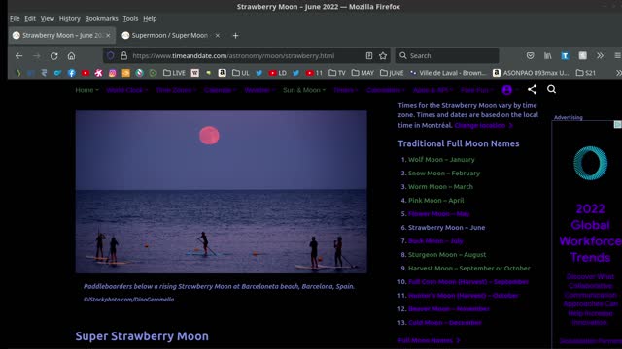The width and height of the screenshot is (622, 349).
Task: Open the History menu
Action: pos(69,19)
